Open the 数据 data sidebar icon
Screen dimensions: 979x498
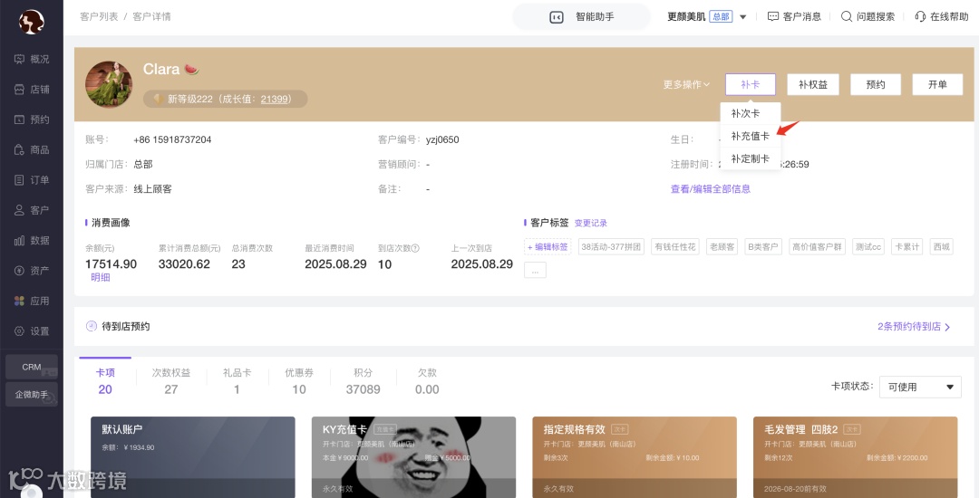pos(19,241)
